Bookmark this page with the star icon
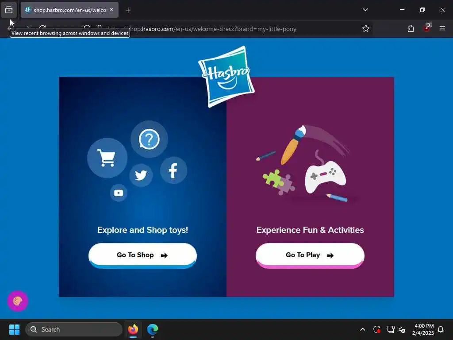 pos(366,28)
